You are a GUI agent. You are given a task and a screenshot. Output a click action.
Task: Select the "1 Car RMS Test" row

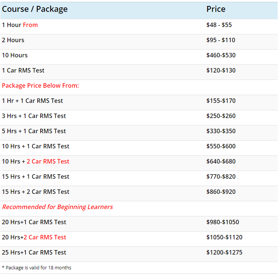click(x=23, y=71)
